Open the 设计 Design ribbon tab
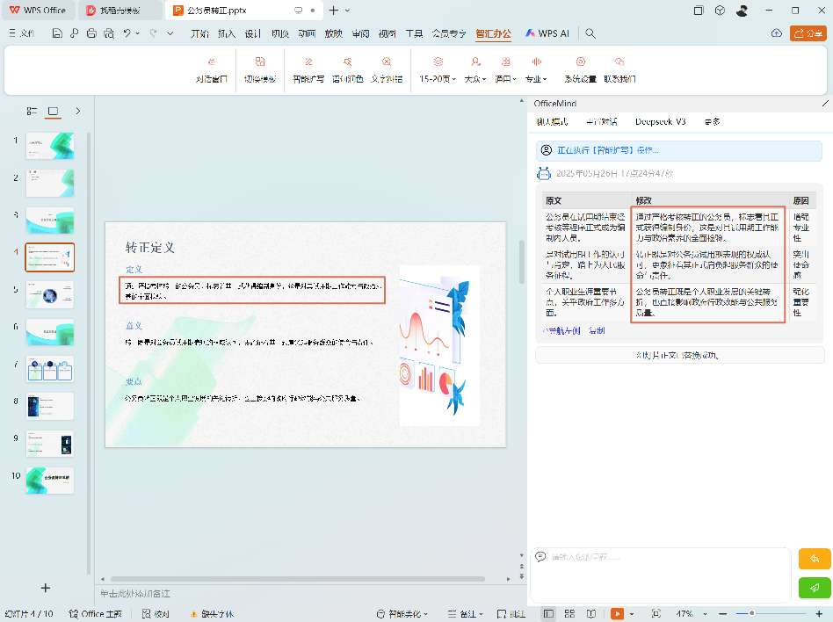The image size is (833, 622). (253, 33)
